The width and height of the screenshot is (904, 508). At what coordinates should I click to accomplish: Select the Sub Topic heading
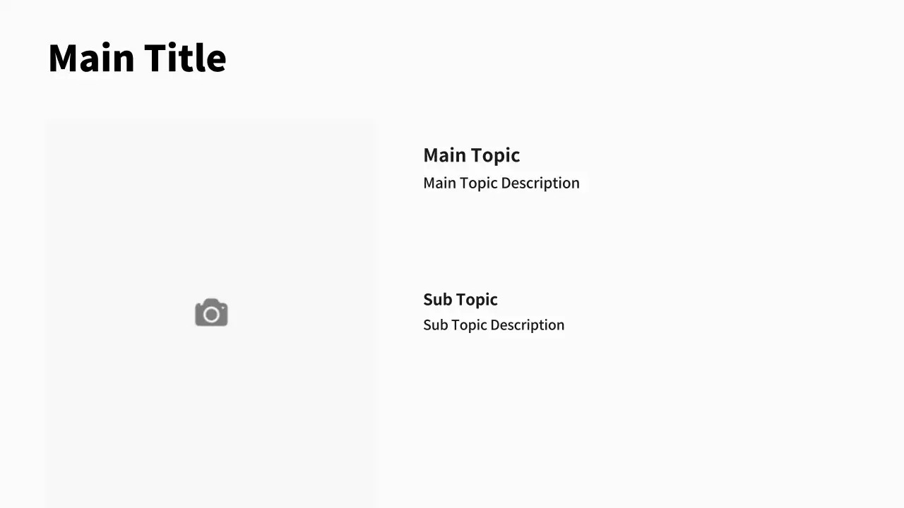[x=460, y=300]
